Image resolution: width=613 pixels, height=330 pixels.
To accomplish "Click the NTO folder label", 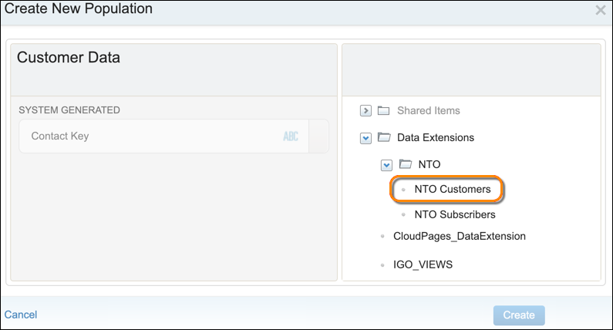I will tap(429, 164).
